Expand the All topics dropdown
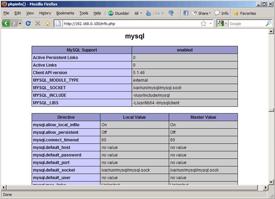This screenshot has width=275, height=199. [138, 13]
